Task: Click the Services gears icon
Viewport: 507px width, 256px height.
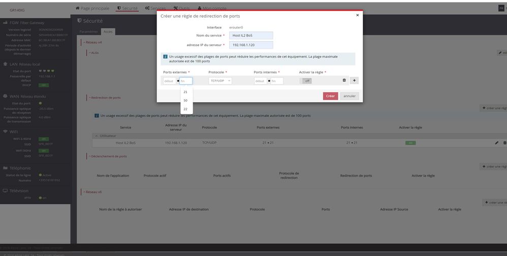Action: click(x=147, y=8)
